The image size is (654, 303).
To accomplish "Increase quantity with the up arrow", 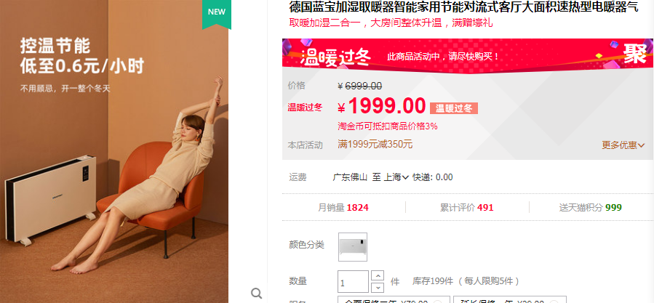I will (377, 276).
